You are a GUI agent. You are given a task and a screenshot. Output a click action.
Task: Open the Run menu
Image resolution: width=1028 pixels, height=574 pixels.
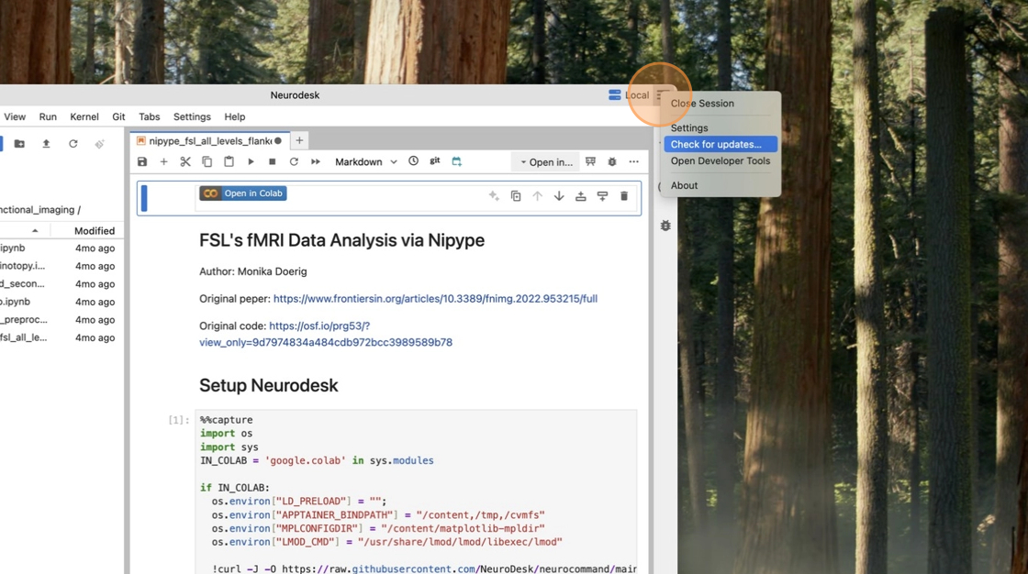48,116
